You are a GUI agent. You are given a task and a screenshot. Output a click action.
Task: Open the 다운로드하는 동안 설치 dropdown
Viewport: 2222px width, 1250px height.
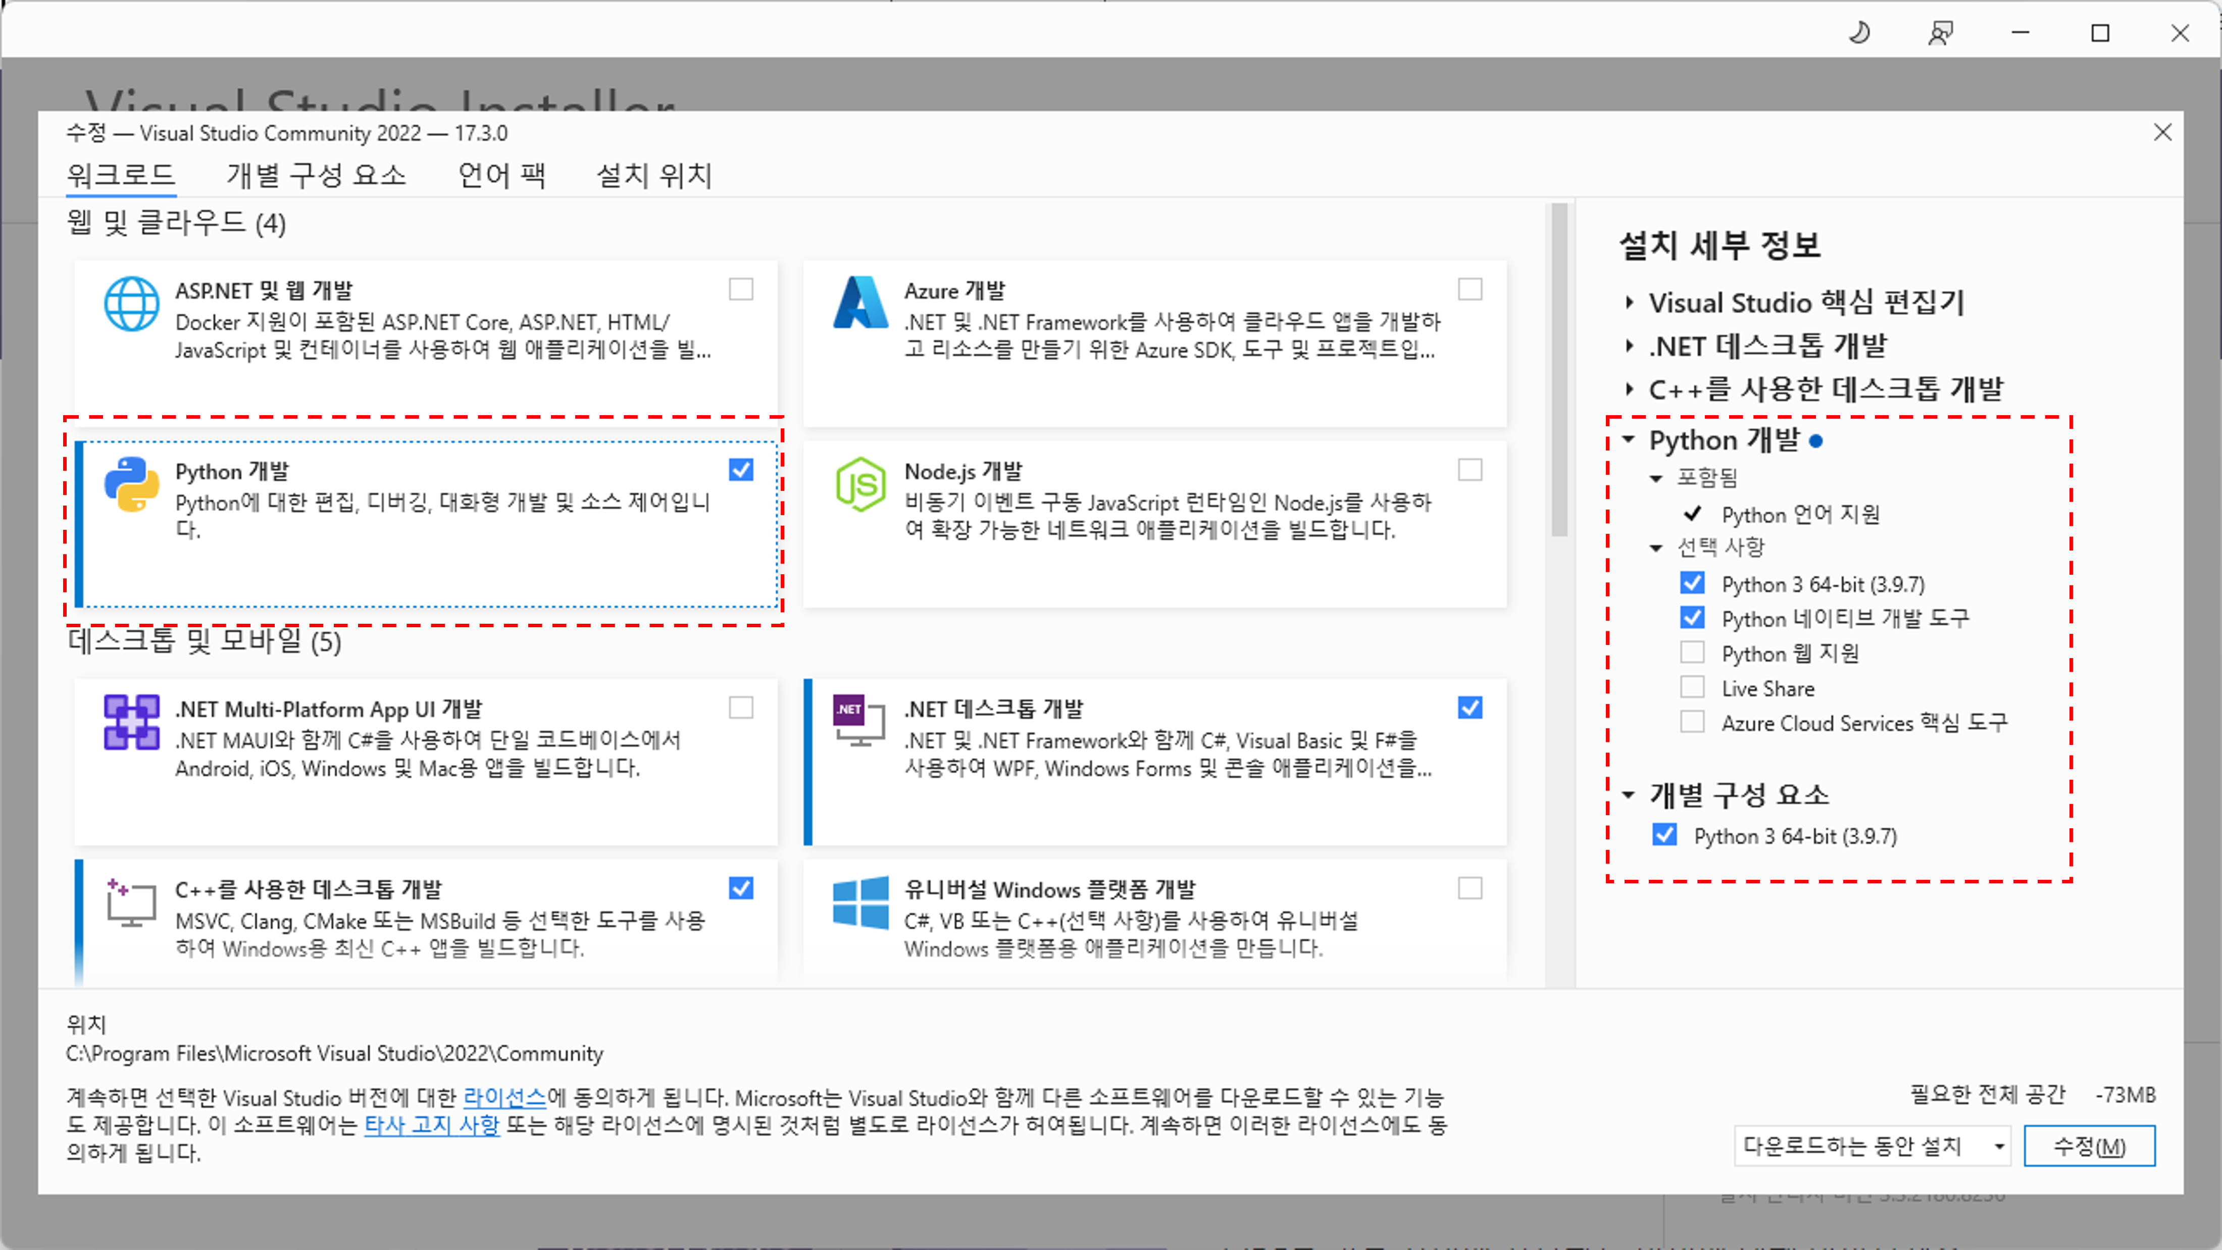[x=1872, y=1145]
